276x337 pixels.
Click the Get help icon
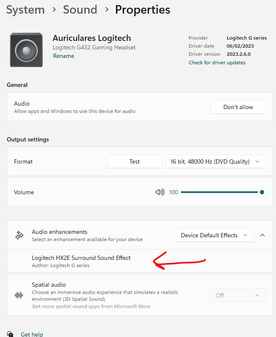[x=10, y=334]
